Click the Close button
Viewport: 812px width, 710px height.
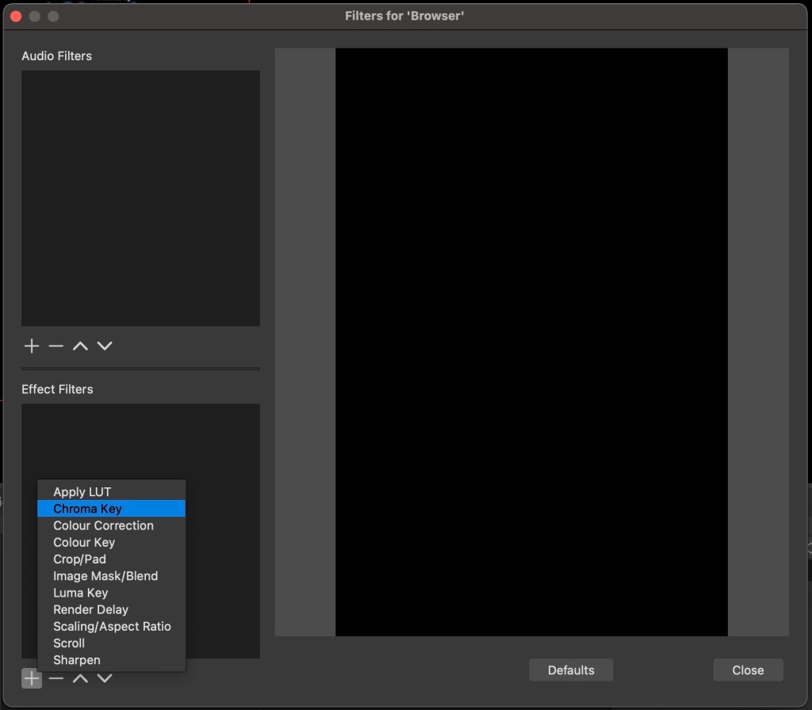pyautogui.click(x=748, y=670)
